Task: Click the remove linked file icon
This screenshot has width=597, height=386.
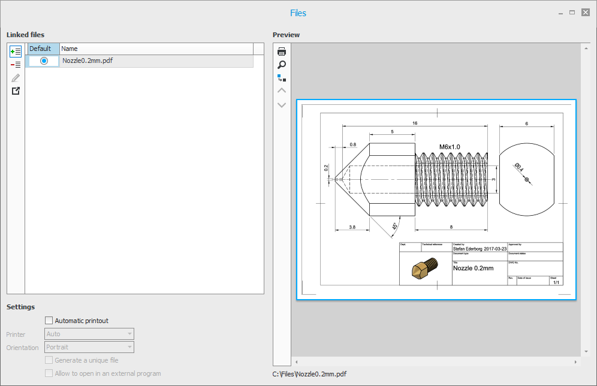Action: (x=16, y=65)
